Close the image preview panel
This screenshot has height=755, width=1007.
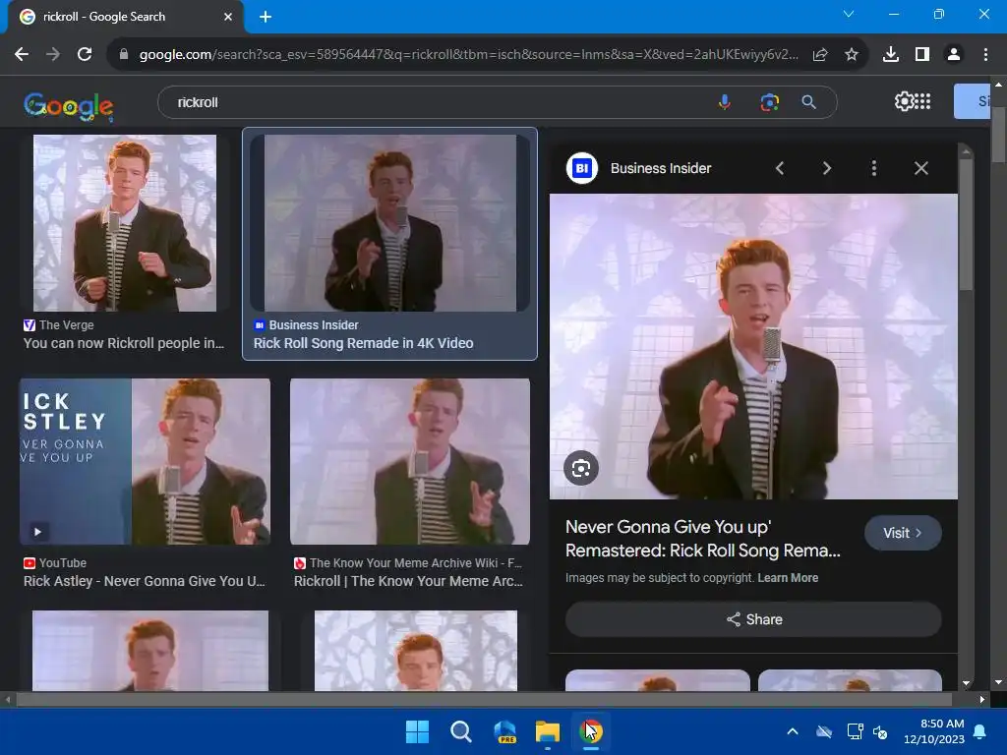(x=920, y=168)
